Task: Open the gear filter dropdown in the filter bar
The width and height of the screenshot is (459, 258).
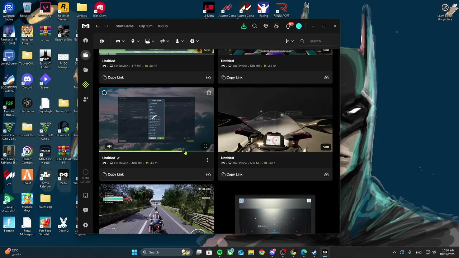Action: click(194, 41)
